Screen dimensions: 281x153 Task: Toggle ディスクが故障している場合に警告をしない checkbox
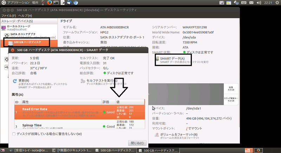[14, 134]
